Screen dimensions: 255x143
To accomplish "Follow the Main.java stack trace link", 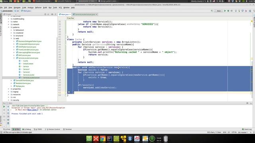I will (x=32, y=110).
